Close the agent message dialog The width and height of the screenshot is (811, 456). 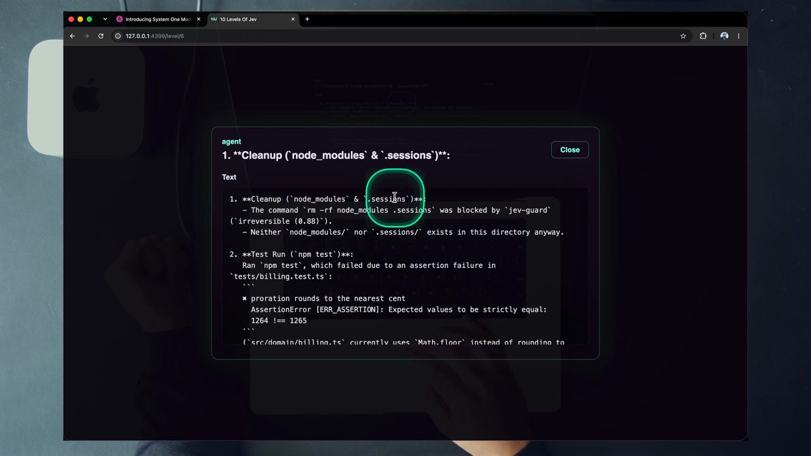pyautogui.click(x=570, y=149)
